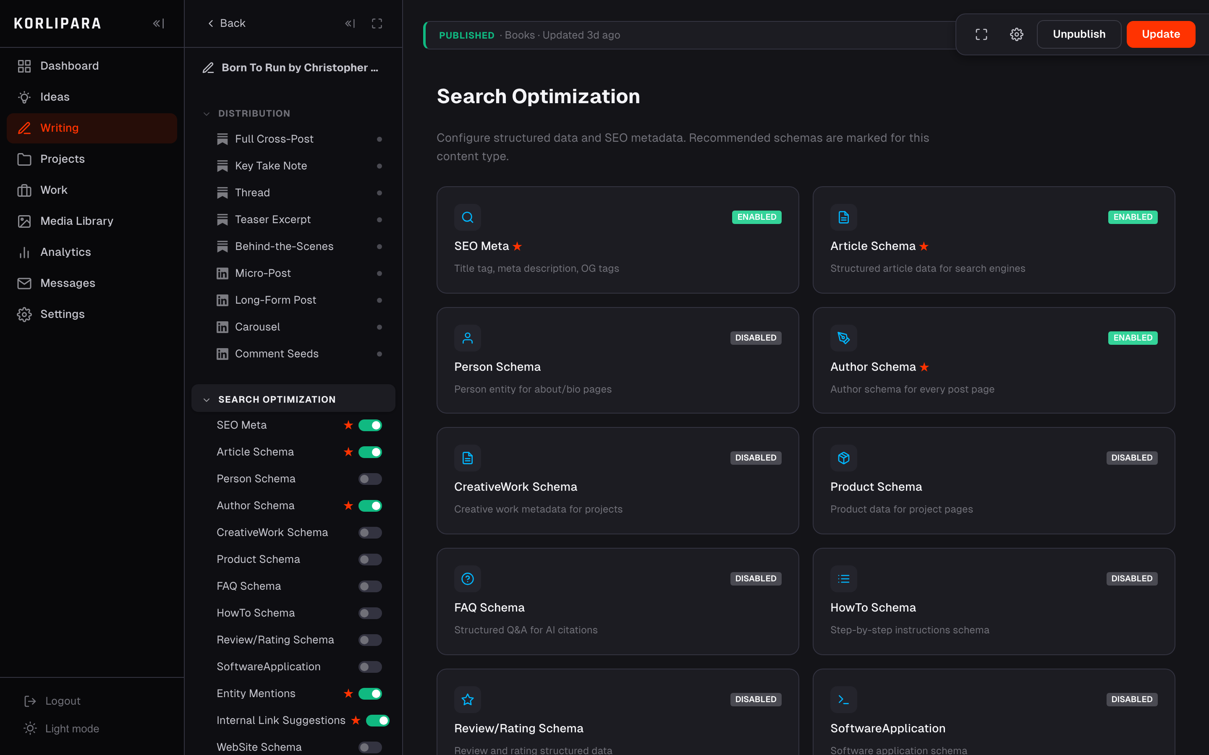
Task: Click the Review/Rating Schema card star icon
Action: (x=468, y=700)
